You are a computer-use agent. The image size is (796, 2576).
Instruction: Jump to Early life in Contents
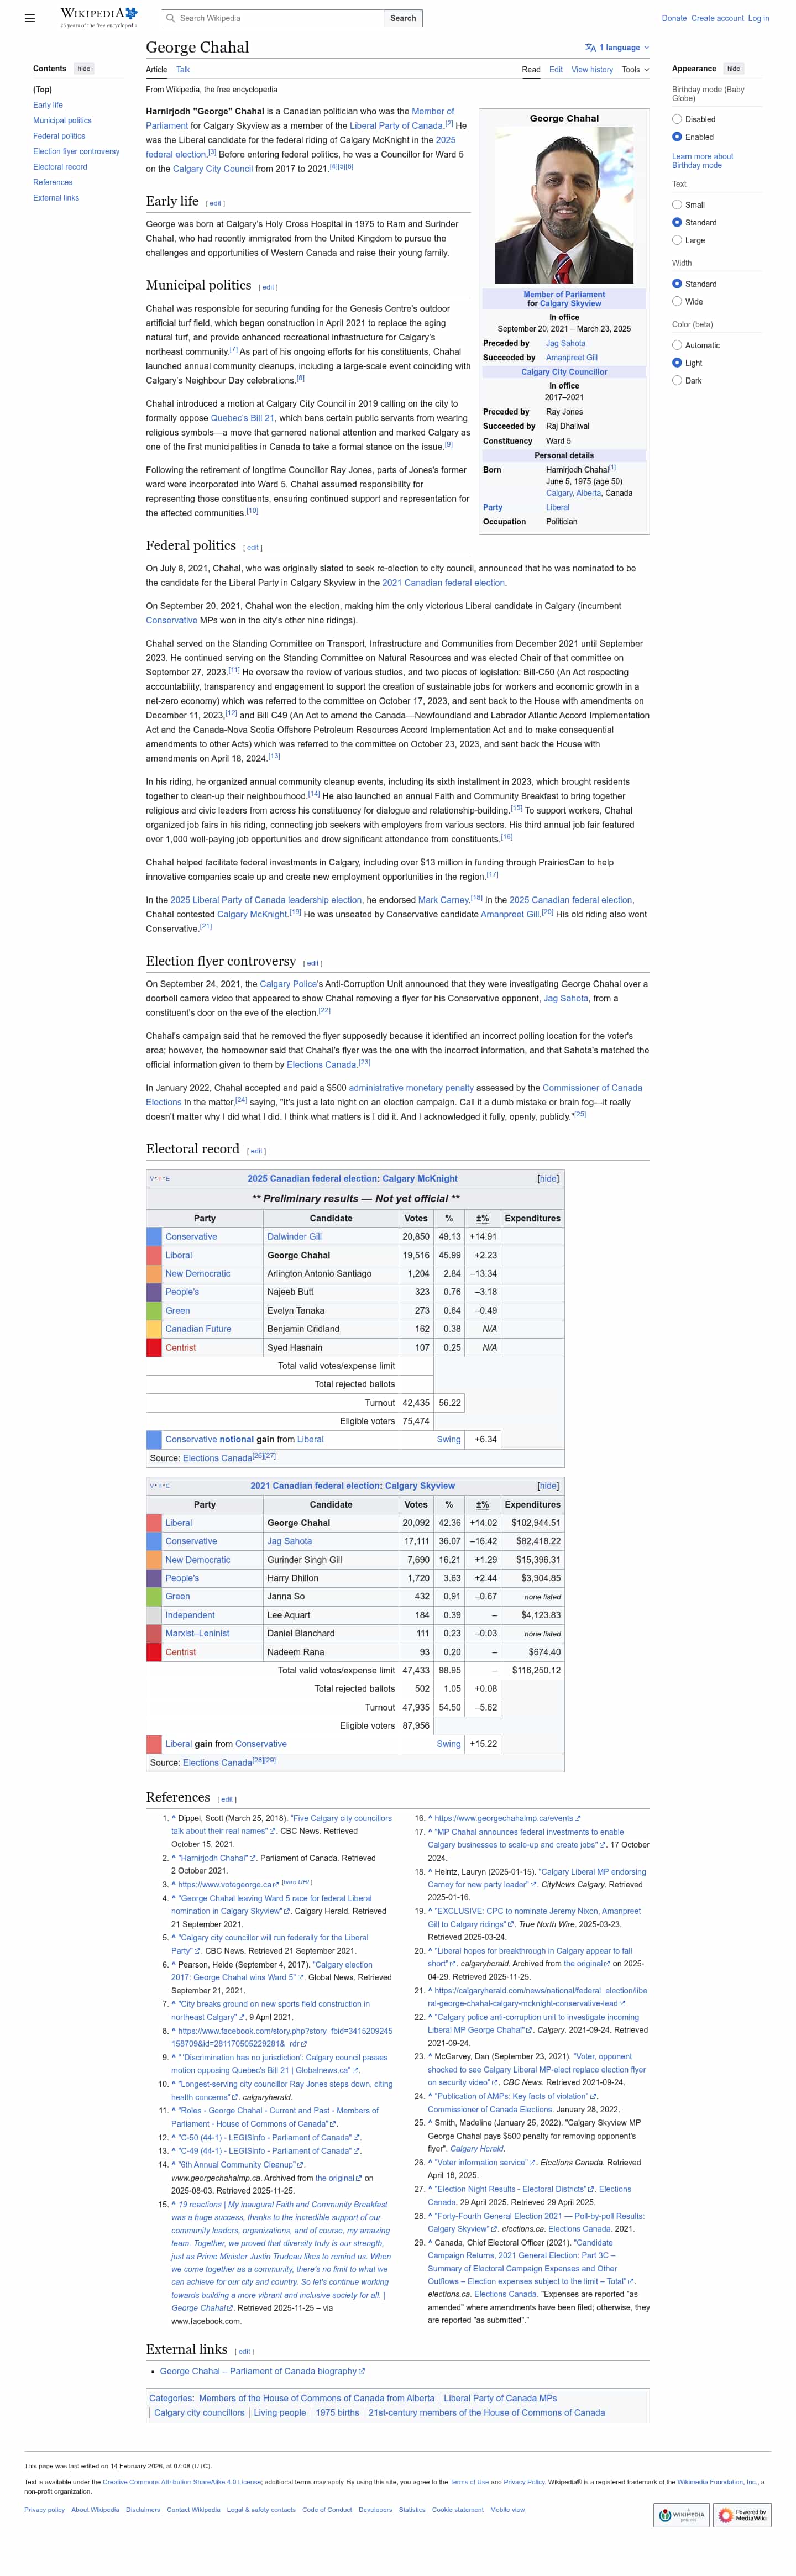point(48,105)
